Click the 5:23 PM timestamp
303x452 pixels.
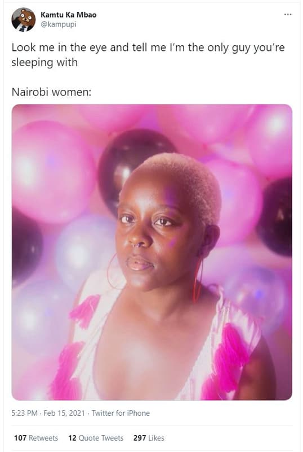click(x=24, y=413)
